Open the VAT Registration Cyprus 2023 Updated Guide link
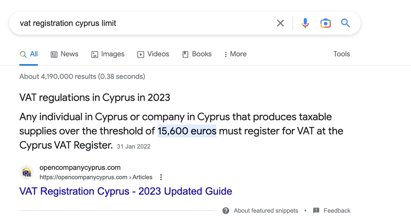Image resolution: width=411 pixels, height=216 pixels. (x=126, y=191)
